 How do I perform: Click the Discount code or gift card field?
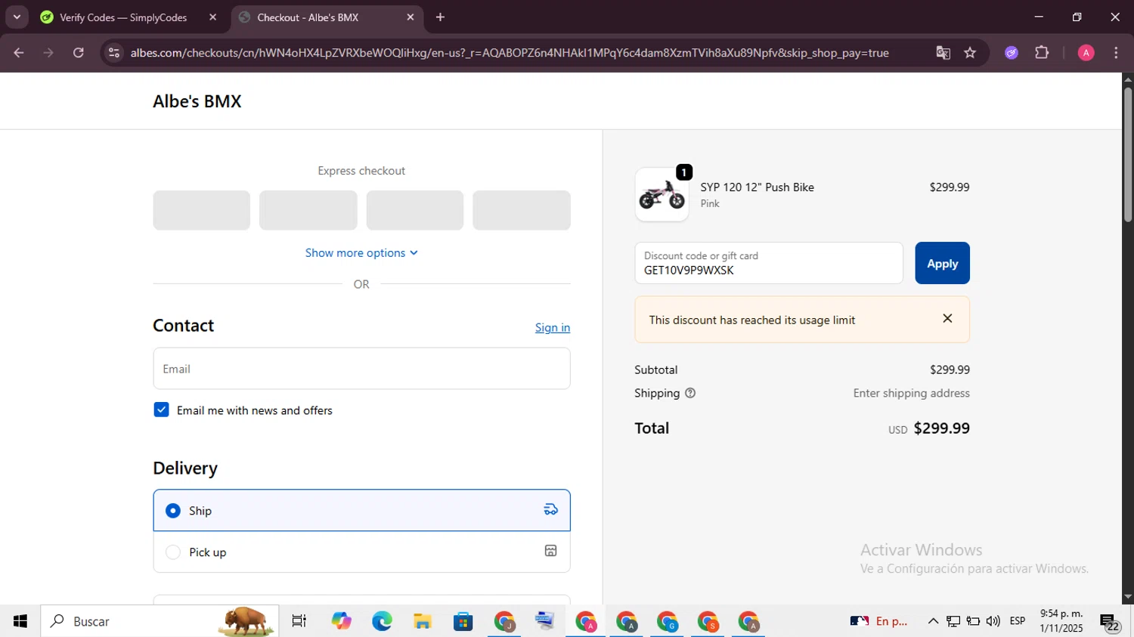point(769,263)
